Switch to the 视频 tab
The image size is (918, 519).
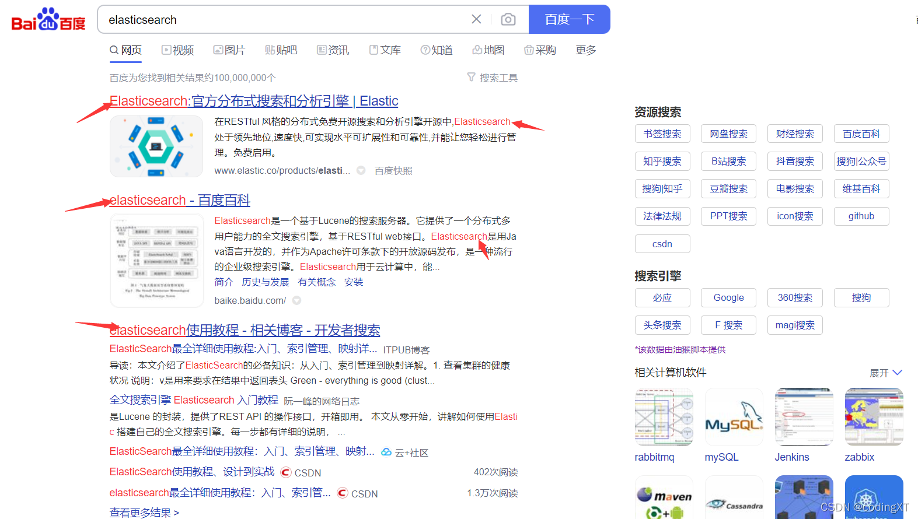pos(177,50)
